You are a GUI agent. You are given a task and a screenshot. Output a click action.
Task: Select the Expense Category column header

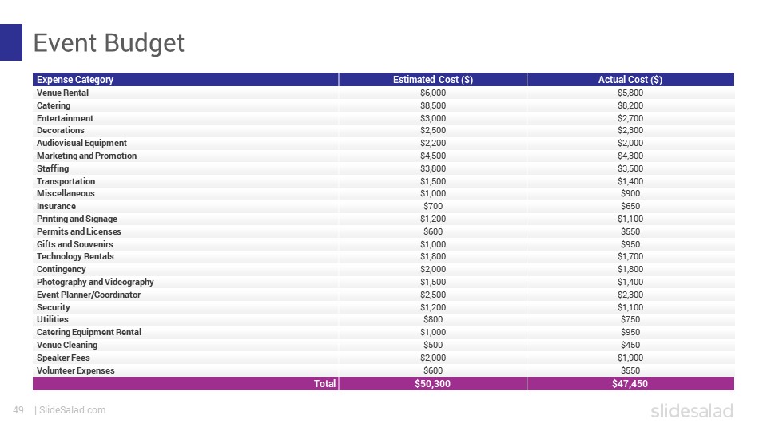[x=75, y=80]
